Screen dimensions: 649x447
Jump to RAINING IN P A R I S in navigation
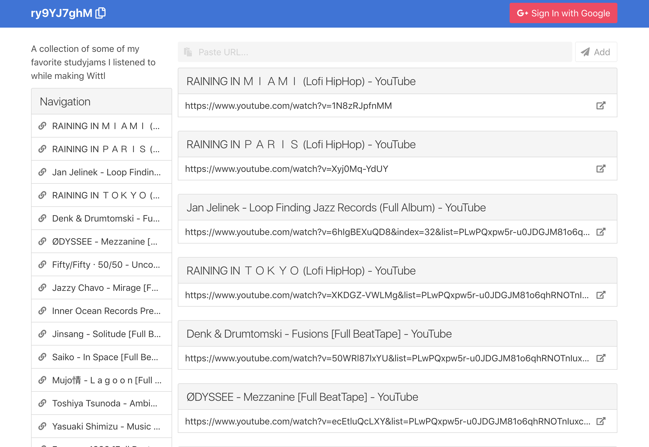(x=102, y=149)
